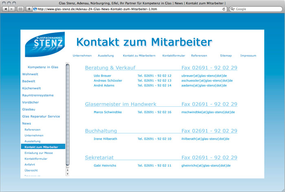Select highlighted Kontakt zum Mitarbeiter sidebar item
Screen dimensions: 285x192
click(43, 147)
